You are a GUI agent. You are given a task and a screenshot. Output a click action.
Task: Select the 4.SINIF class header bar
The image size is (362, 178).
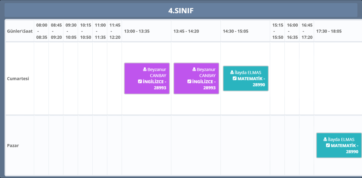[x=181, y=11]
